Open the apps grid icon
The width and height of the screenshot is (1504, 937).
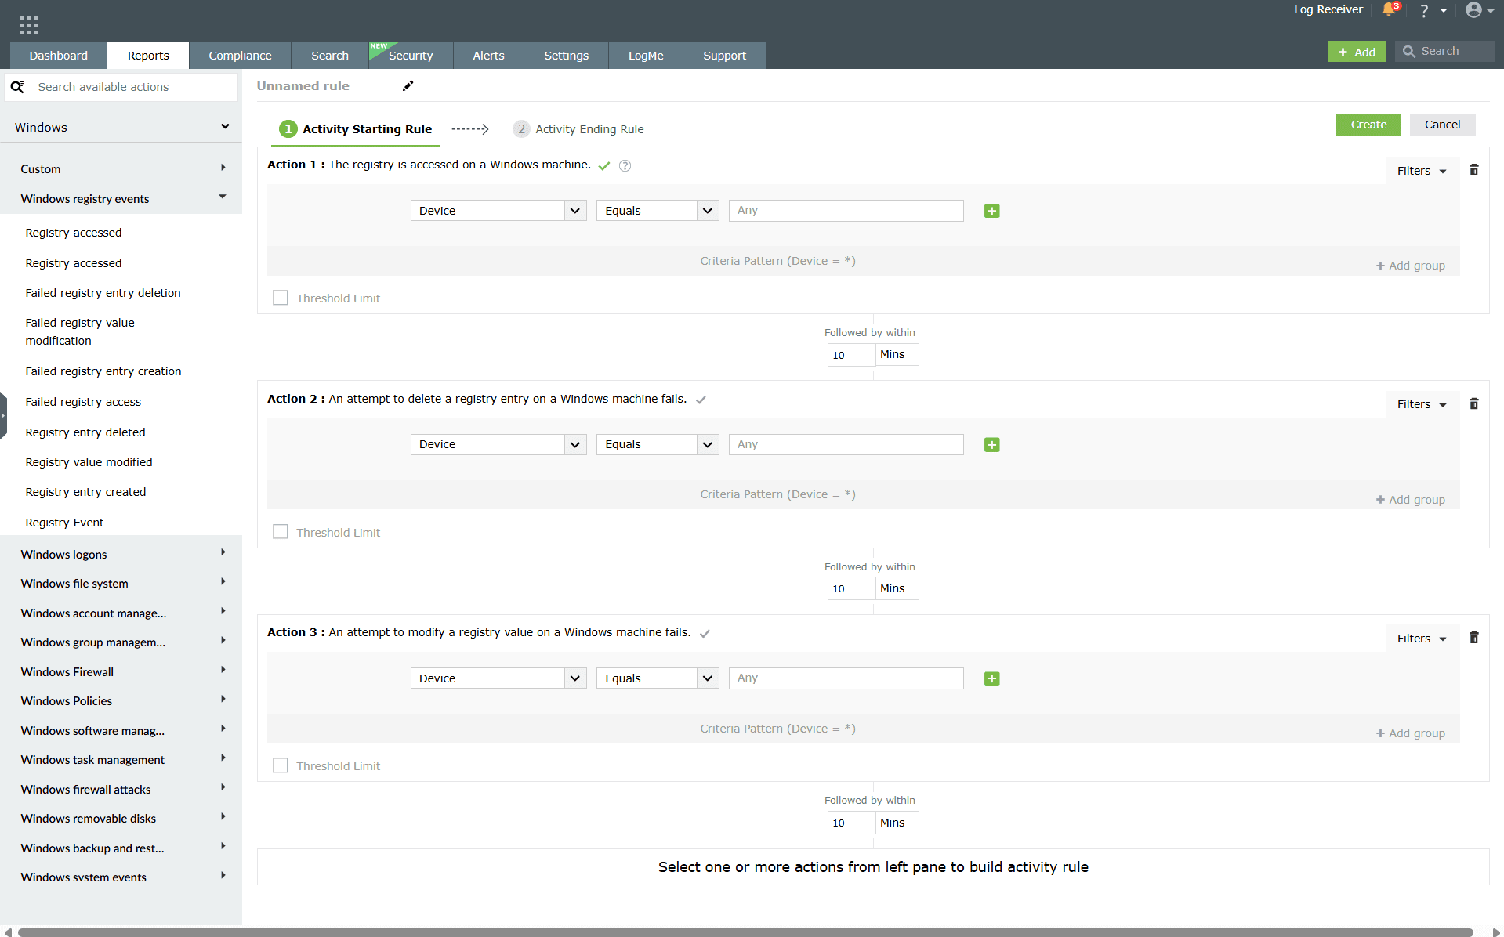(29, 24)
